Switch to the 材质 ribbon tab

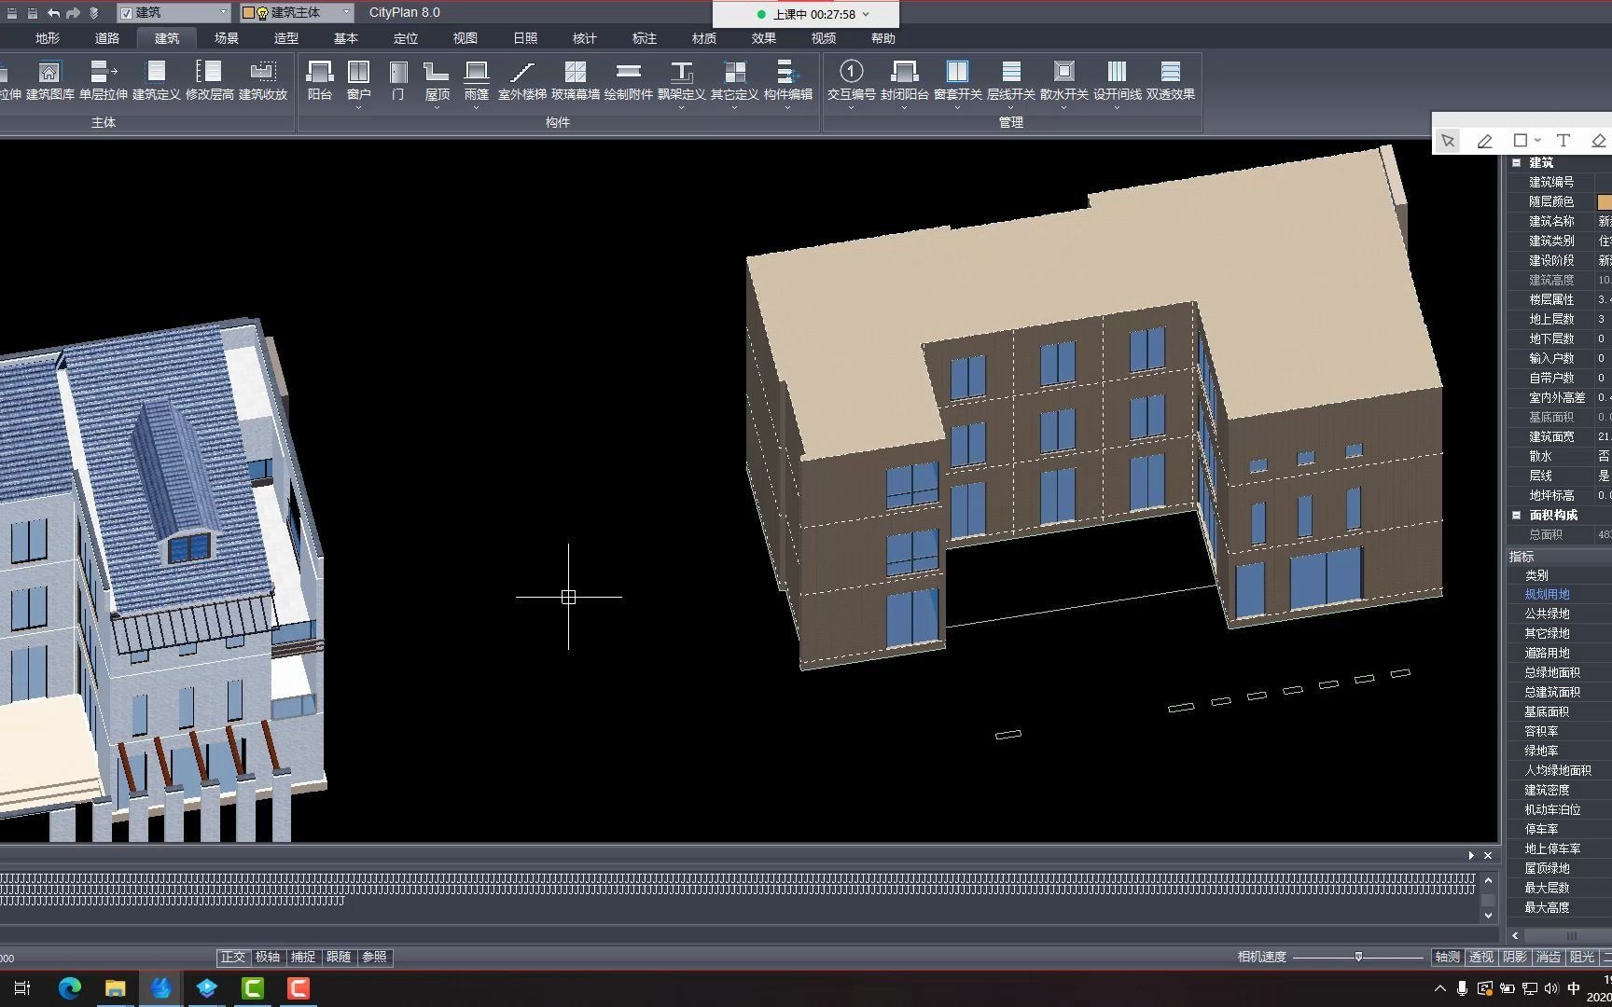pos(704,38)
